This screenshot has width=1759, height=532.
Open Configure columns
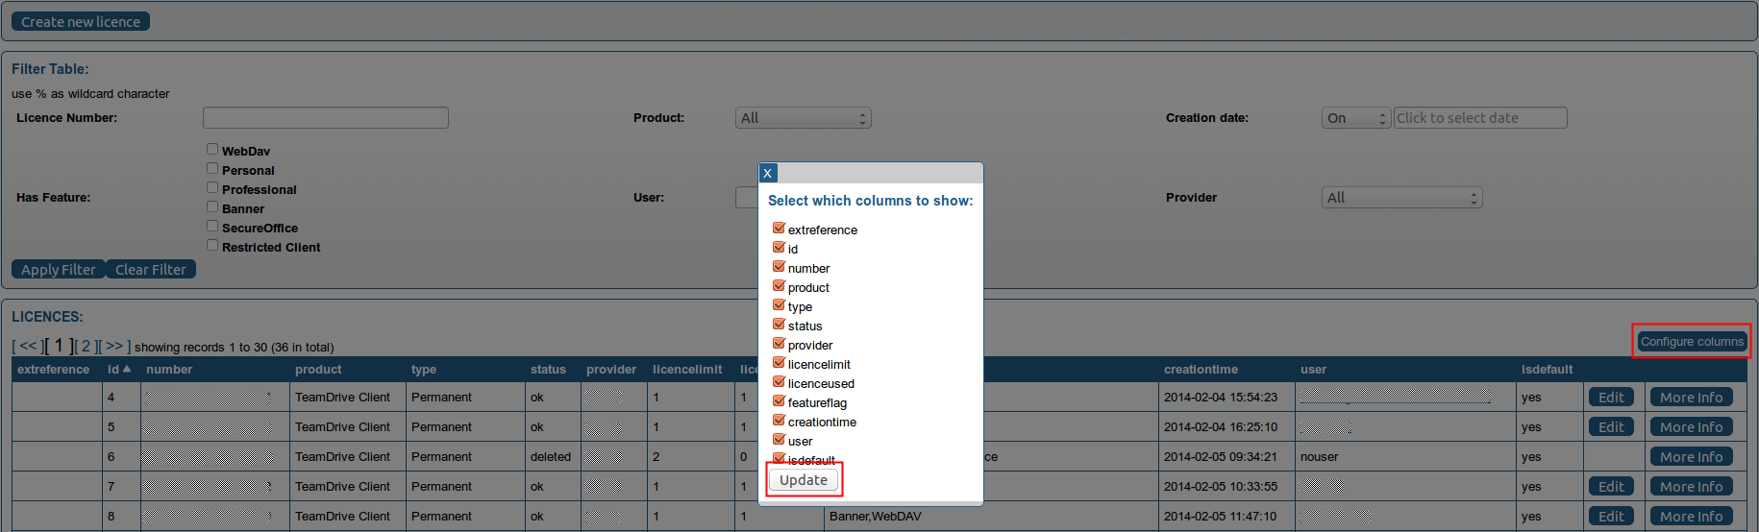pos(1692,341)
